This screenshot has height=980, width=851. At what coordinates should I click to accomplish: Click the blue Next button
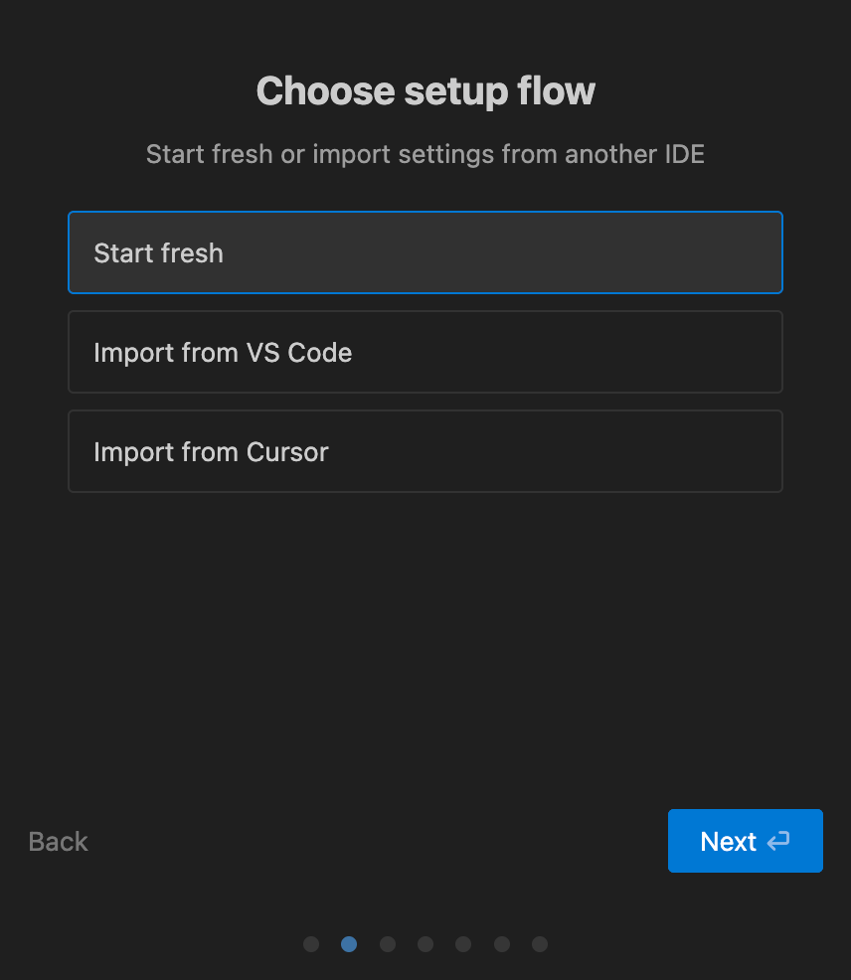[745, 841]
